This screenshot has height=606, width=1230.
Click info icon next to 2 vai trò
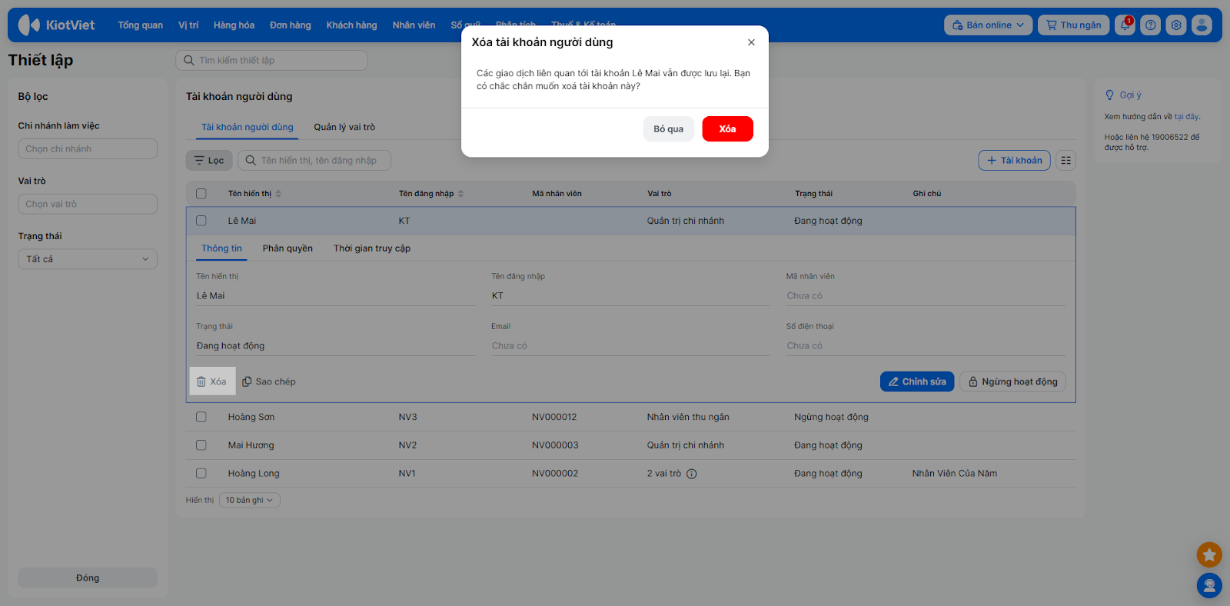pos(691,474)
